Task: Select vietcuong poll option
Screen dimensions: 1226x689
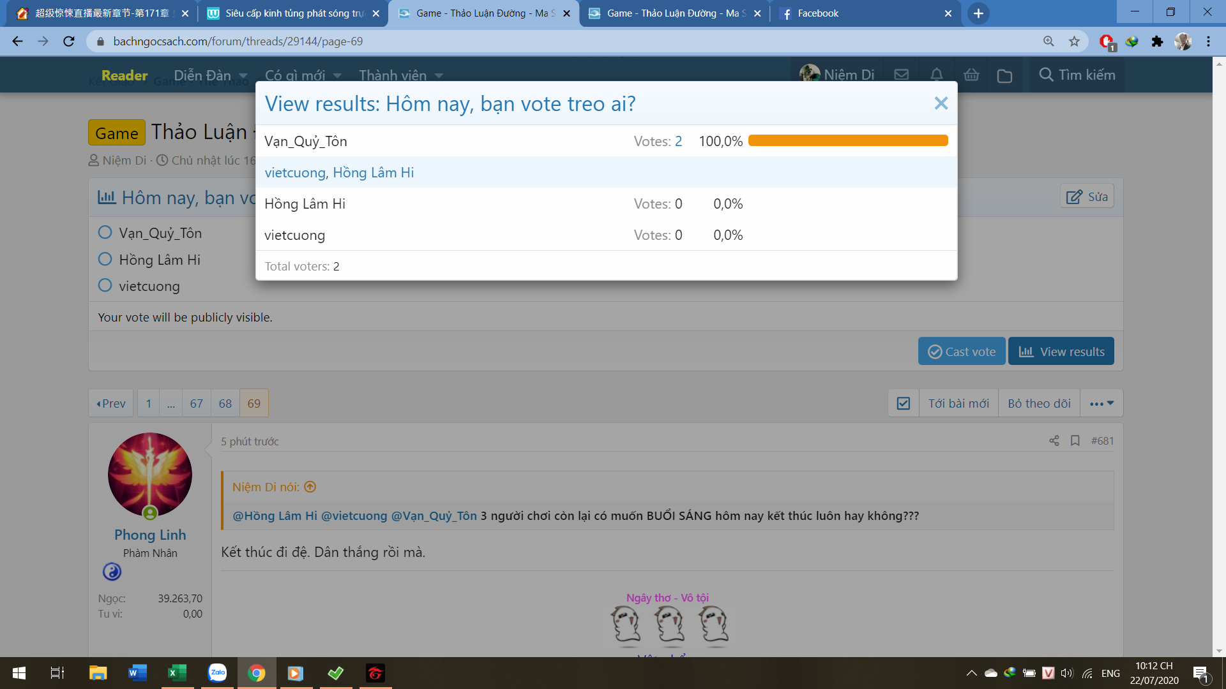Action: coord(105,286)
